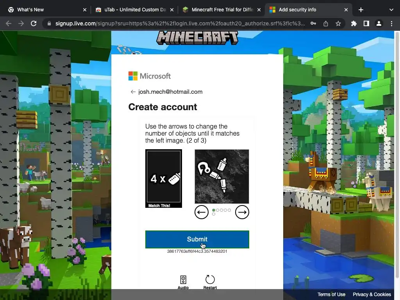Reload the current page
The height and width of the screenshot is (300, 400).
pos(34,23)
